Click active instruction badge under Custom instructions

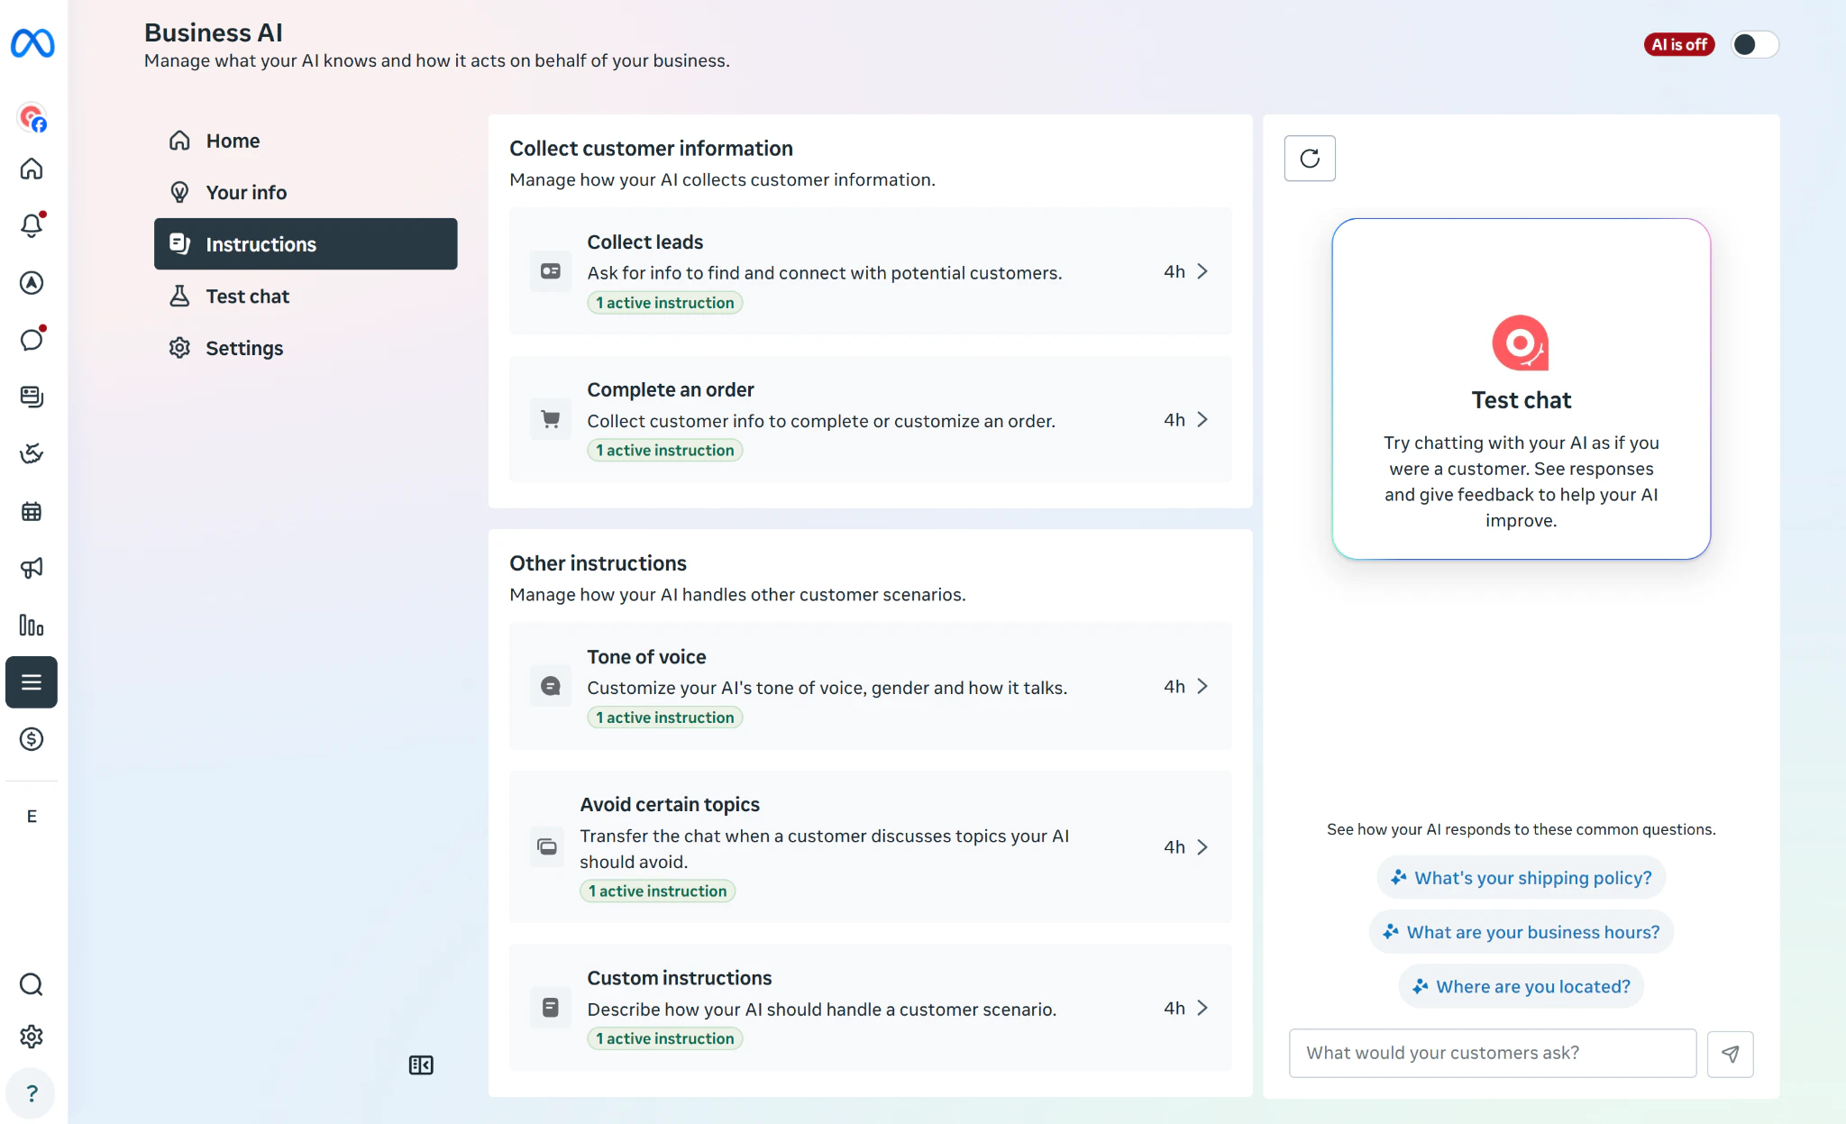[665, 1038]
